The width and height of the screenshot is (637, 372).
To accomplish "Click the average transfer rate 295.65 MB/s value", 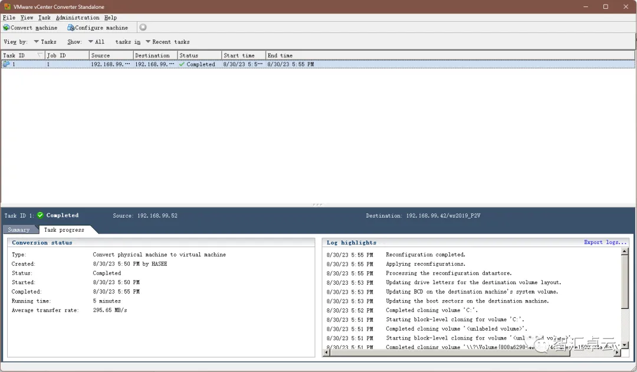I will click(110, 310).
